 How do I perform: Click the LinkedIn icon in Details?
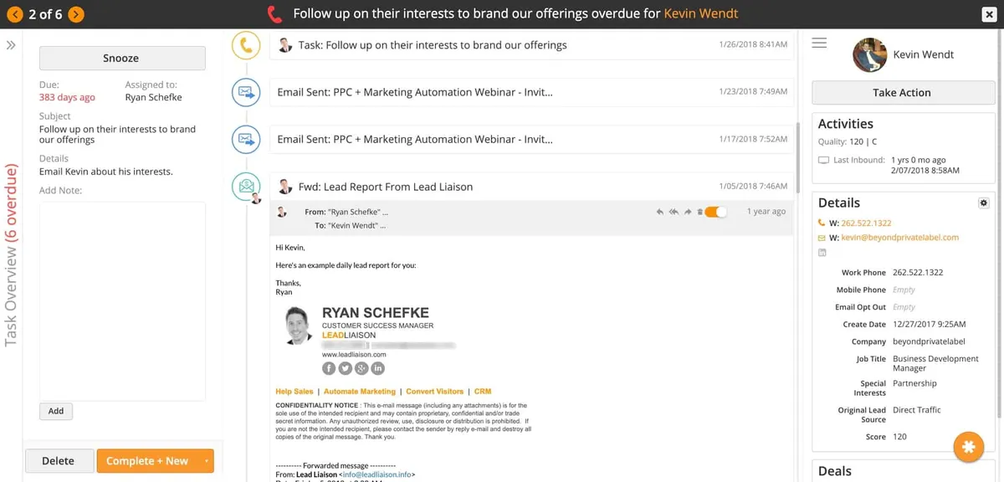point(822,253)
